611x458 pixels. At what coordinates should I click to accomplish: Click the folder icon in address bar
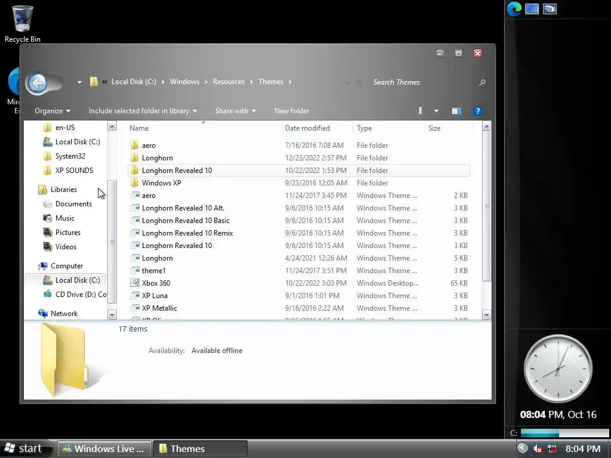pyautogui.click(x=94, y=81)
